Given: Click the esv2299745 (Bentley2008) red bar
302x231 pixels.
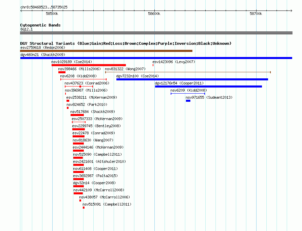Looking at the screenshot, I should (x=78, y=129).
